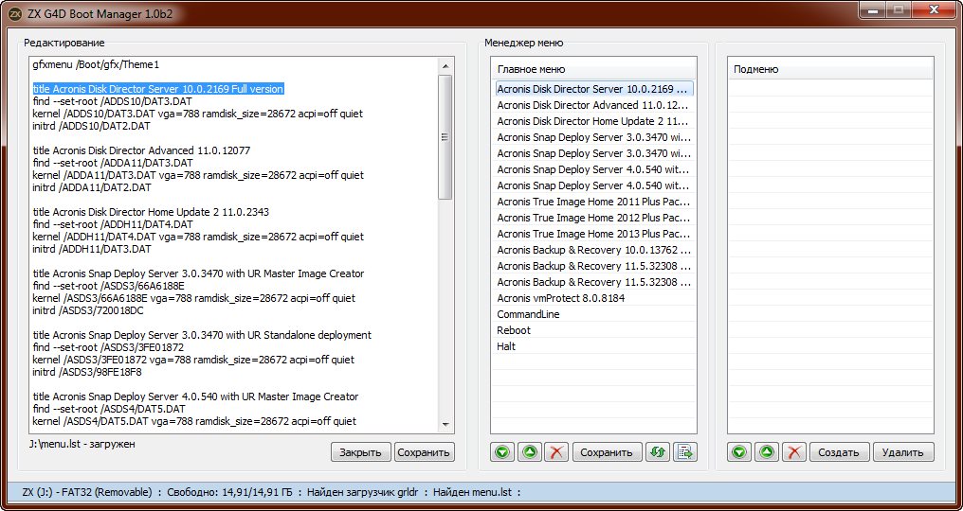Click red X delete icon under Главное меню
This screenshot has width=963, height=511.
[556, 452]
